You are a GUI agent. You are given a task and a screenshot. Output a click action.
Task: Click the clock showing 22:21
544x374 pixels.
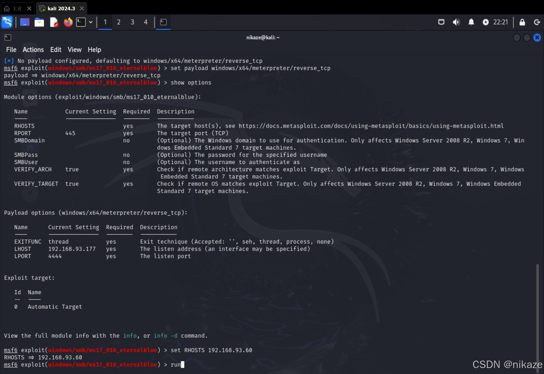(x=500, y=22)
